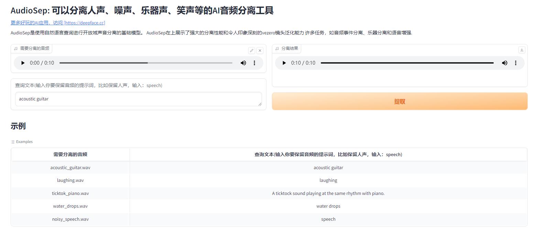Download the separated result audio
536x230 pixels.
click(x=522, y=50)
